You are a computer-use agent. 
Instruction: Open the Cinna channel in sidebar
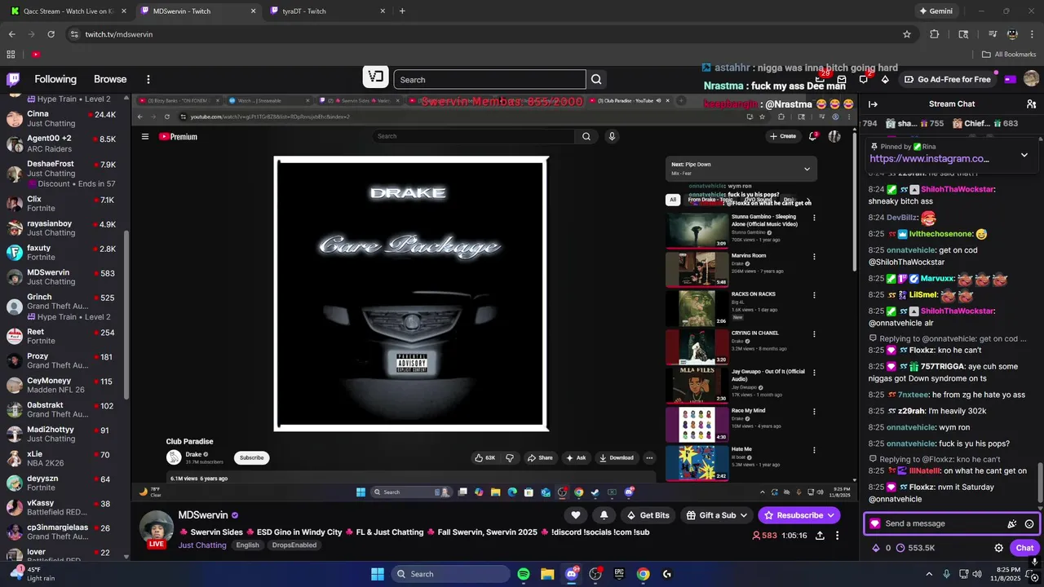(63, 118)
